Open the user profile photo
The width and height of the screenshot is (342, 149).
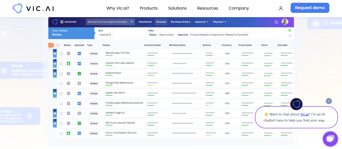coord(285,22)
